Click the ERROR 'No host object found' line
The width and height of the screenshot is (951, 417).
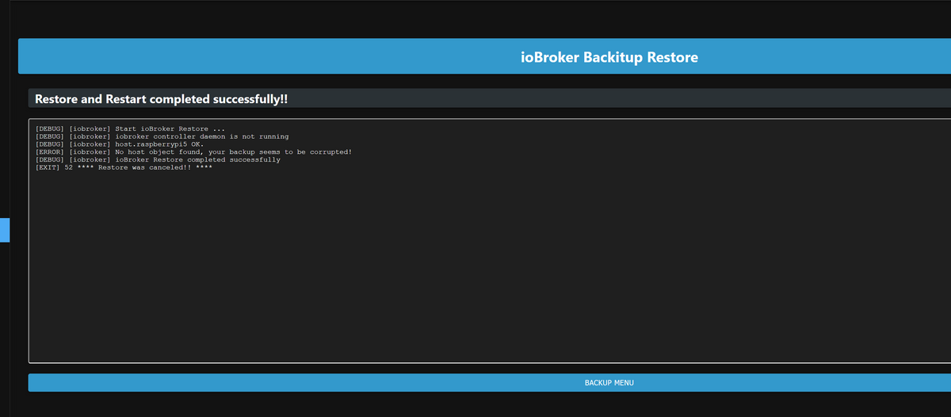coord(193,152)
